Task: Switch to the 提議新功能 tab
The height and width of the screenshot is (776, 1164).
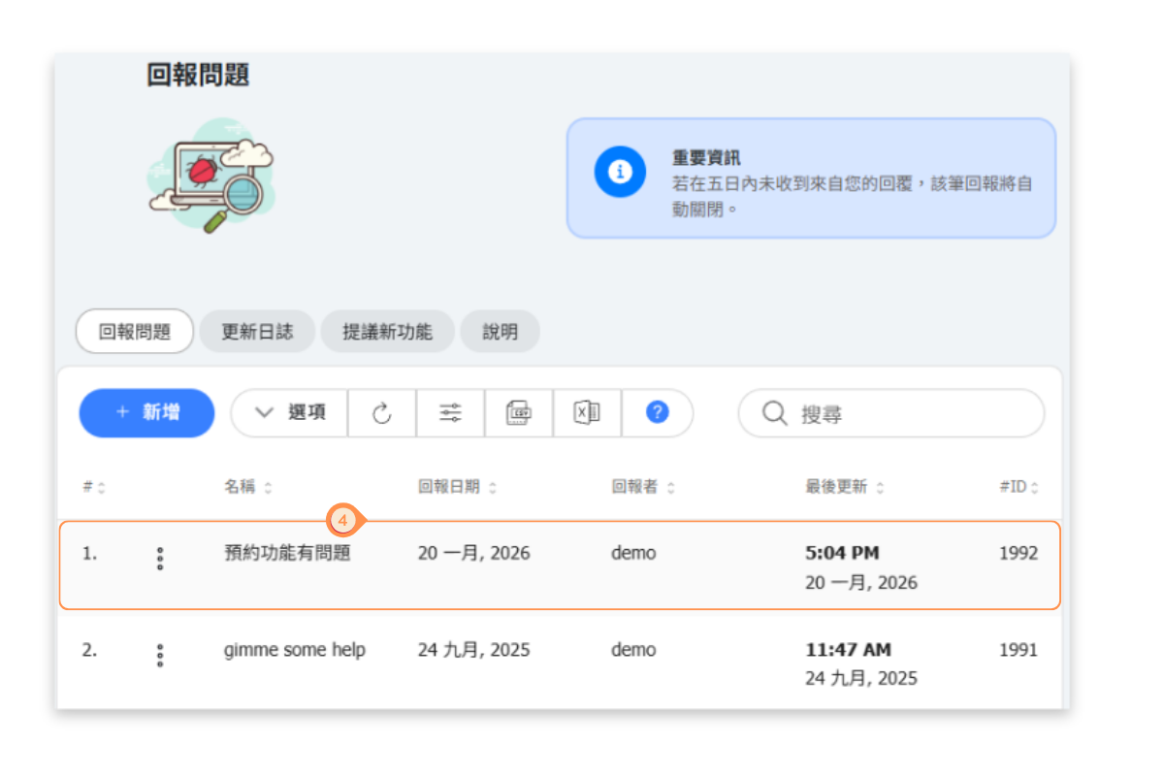Action: point(387,332)
